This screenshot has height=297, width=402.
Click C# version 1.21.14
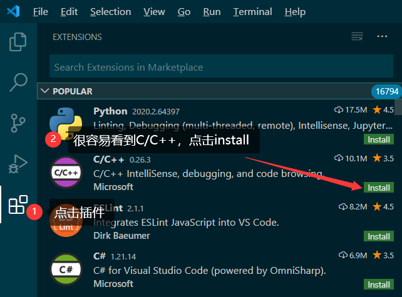(123, 257)
